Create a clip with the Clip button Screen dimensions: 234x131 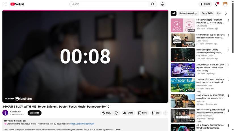tap(156, 113)
